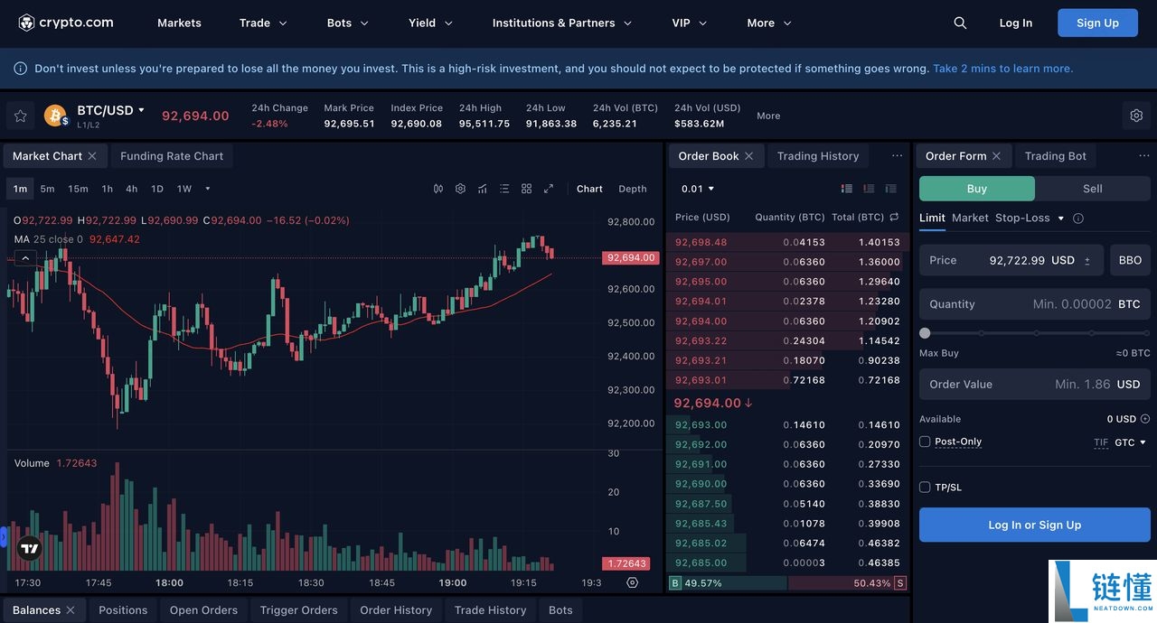The height and width of the screenshot is (623, 1157).
Task: Expand the chart to fullscreen
Action: (x=549, y=189)
